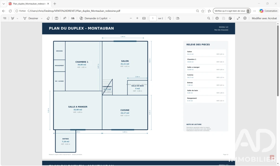Open the browser zoom indicator in address bar
The image size is (280, 166).
(197, 11)
